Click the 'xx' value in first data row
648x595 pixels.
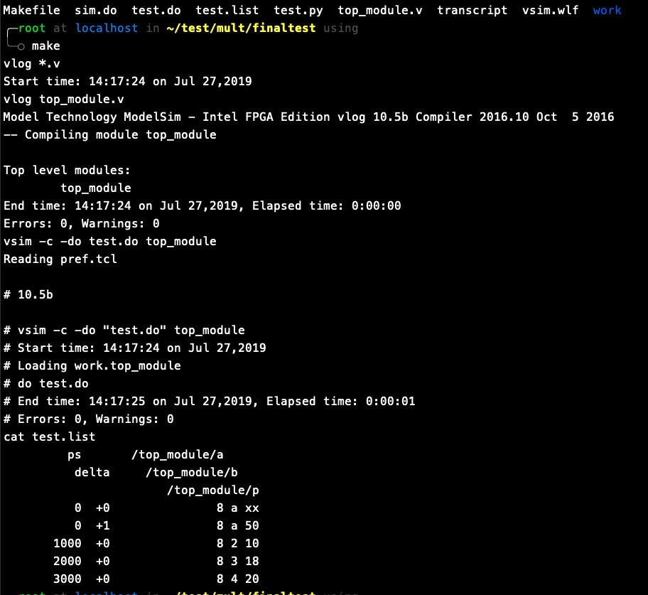pos(252,508)
